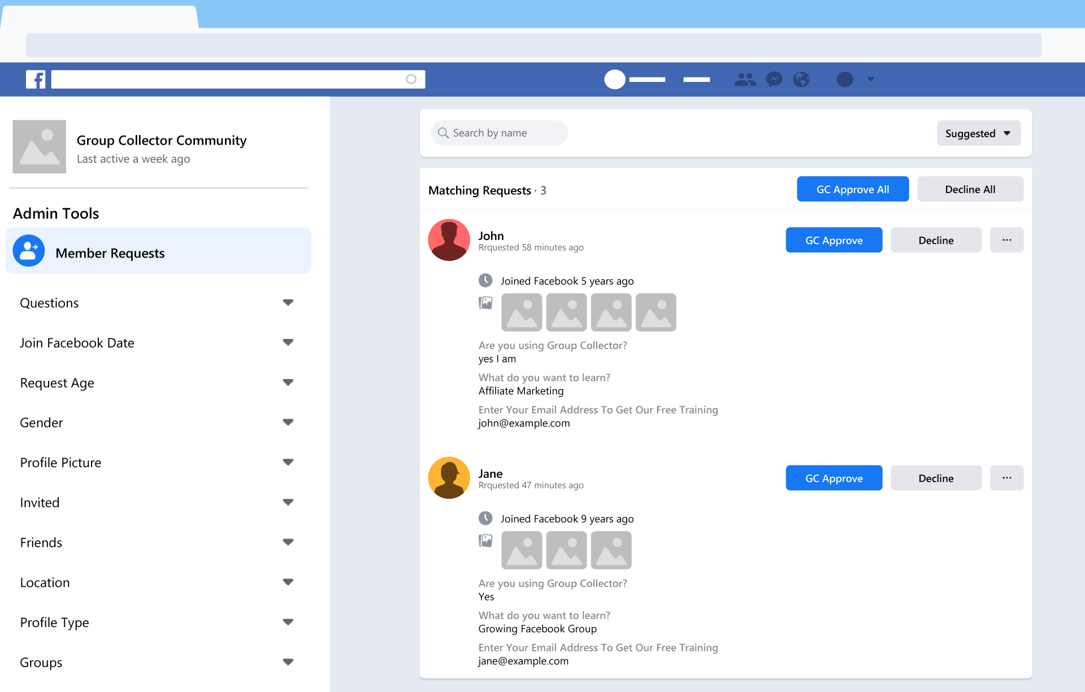
Task: Open the Suggested sort dropdown
Action: 978,133
